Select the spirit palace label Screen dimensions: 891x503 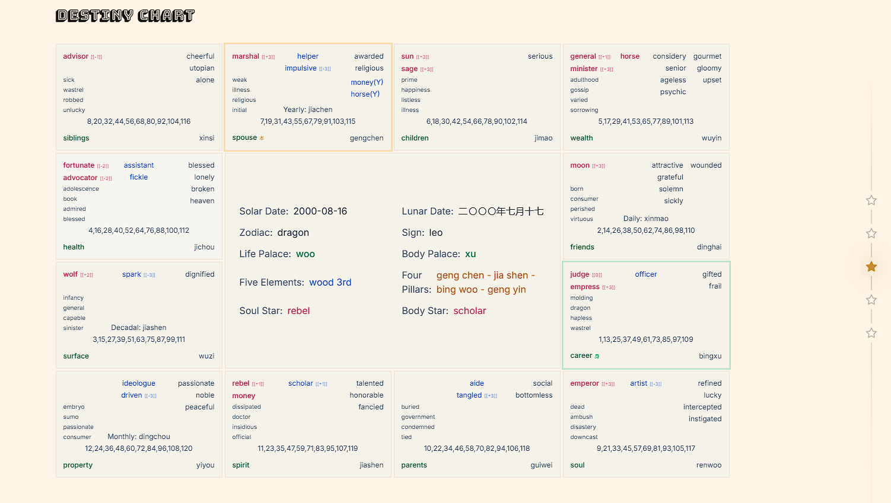click(x=241, y=465)
